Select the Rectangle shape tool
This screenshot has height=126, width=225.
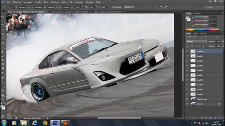[x=3, y=91]
